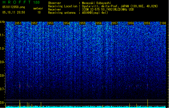Screen dimensions: 169x108
Task: Select the meteor count value 10
Action: tap(39, 12)
